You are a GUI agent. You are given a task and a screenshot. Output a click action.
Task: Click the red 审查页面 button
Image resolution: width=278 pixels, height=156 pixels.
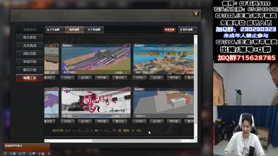tap(170, 29)
